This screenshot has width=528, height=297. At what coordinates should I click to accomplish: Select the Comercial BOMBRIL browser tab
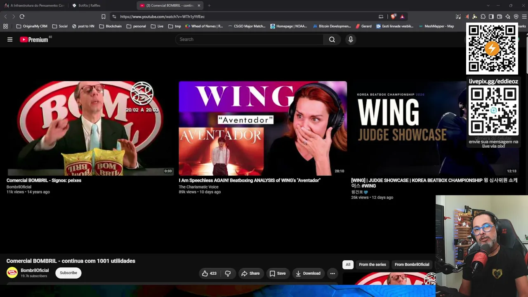(x=170, y=5)
